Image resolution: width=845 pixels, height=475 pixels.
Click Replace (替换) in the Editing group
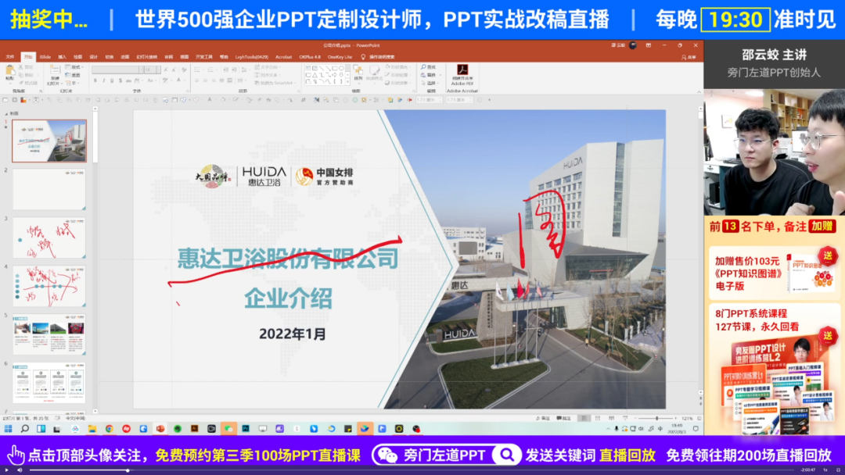[429, 75]
